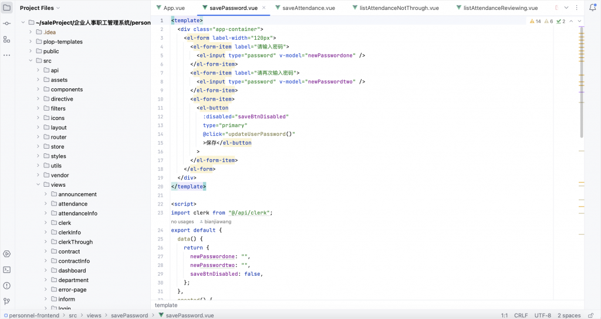Switch to the App.vue tab
The height and width of the screenshot is (319, 601).
point(174,8)
